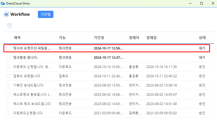Sort list by 기안일 column header
Screen dimensions: 217x123
(x=99, y=38)
